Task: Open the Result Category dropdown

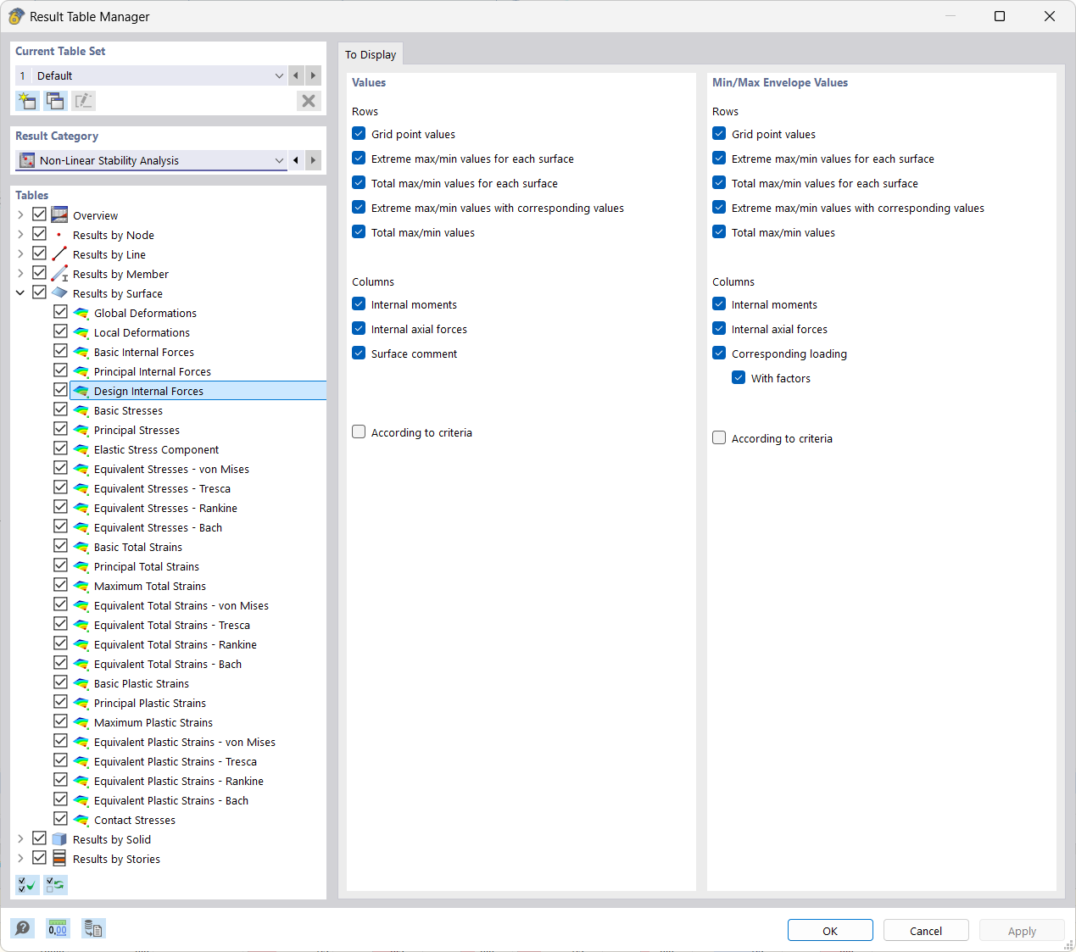Action: (279, 160)
